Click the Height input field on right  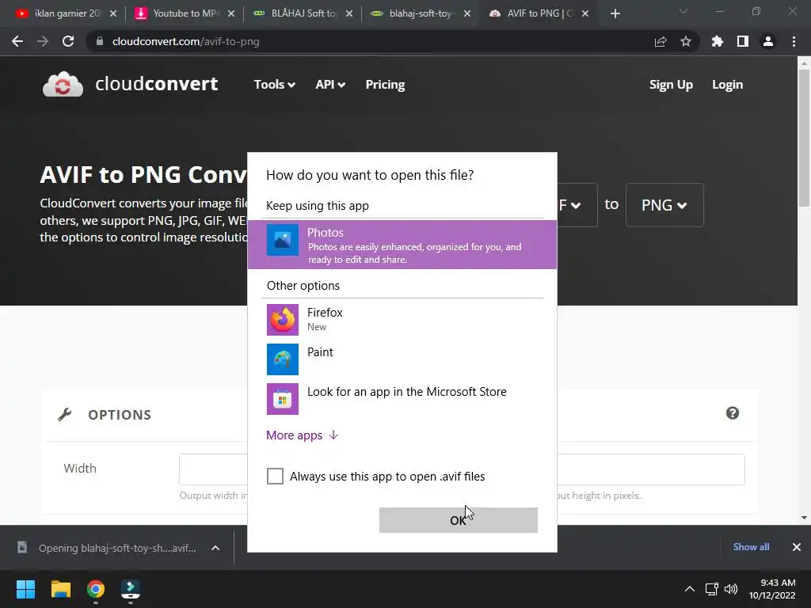[x=651, y=469]
